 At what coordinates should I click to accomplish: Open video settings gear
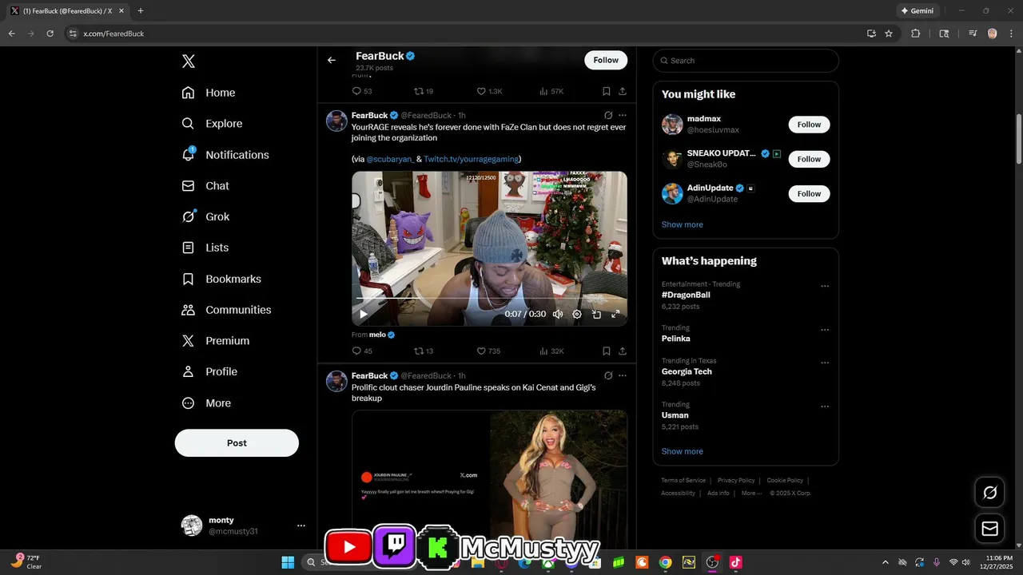tap(577, 314)
